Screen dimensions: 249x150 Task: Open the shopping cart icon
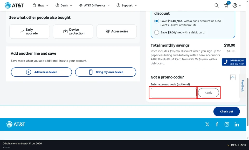pos(226,5)
